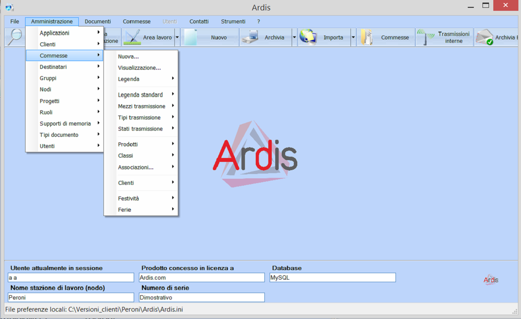Image resolution: width=521 pixels, height=319 pixels.
Task: Expand dropdown arrow beside Area lavoro
Action: [177, 38]
